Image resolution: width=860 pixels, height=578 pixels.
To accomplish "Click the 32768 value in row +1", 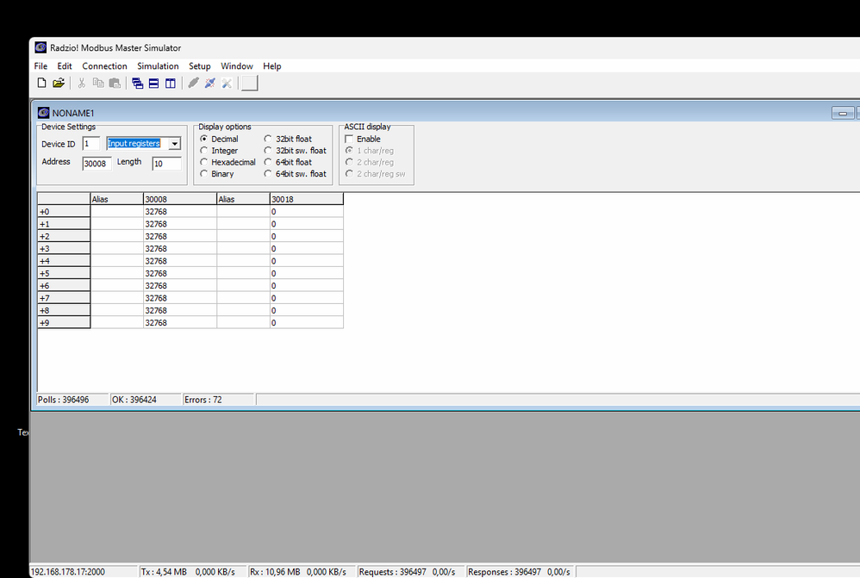I will coord(180,224).
